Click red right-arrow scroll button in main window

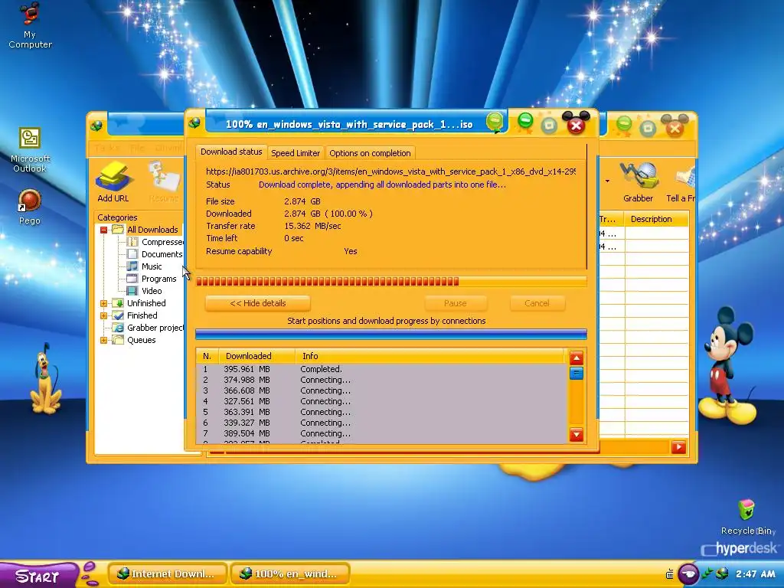678,447
